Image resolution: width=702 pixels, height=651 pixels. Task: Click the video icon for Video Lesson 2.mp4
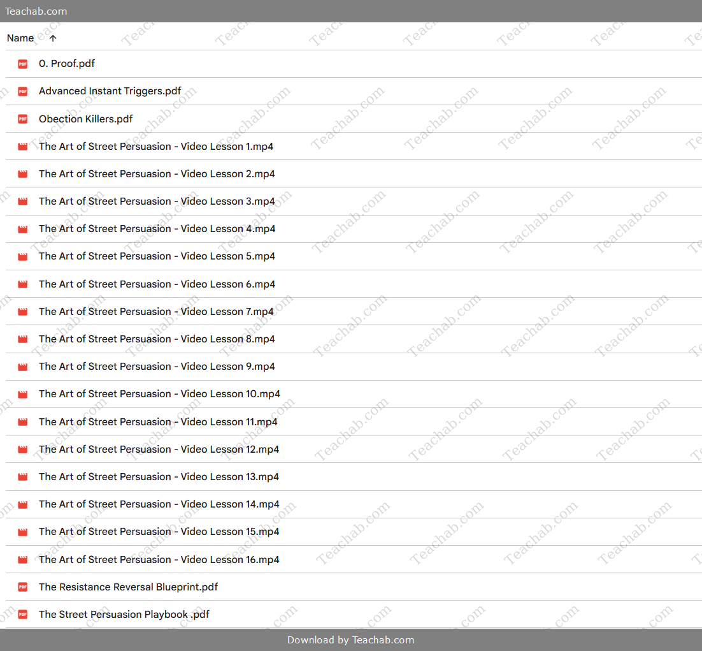23,174
